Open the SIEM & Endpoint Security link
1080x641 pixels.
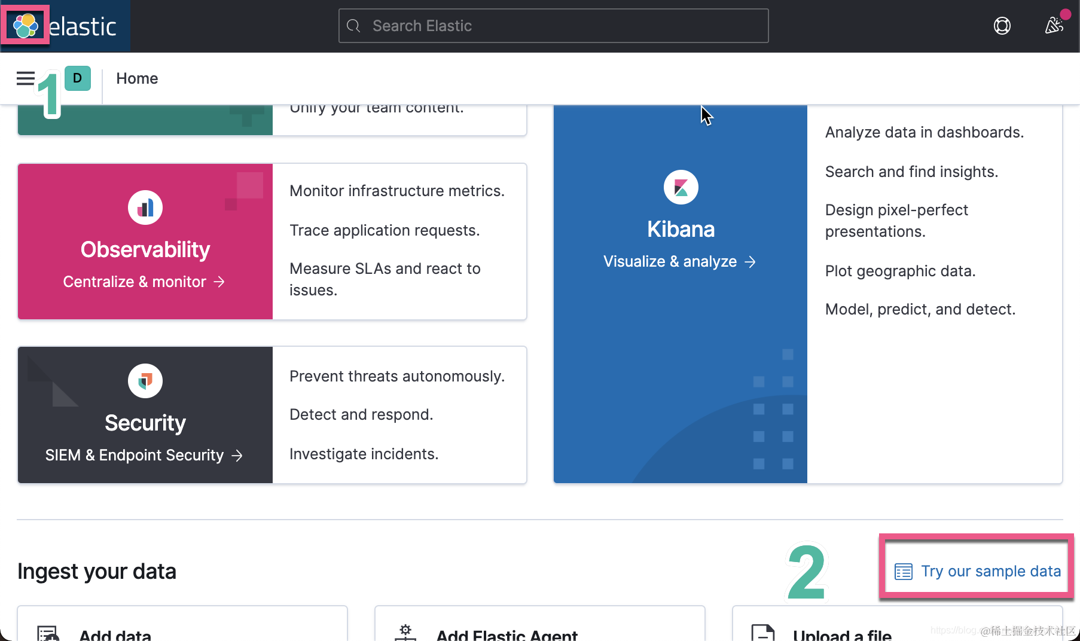(x=144, y=455)
